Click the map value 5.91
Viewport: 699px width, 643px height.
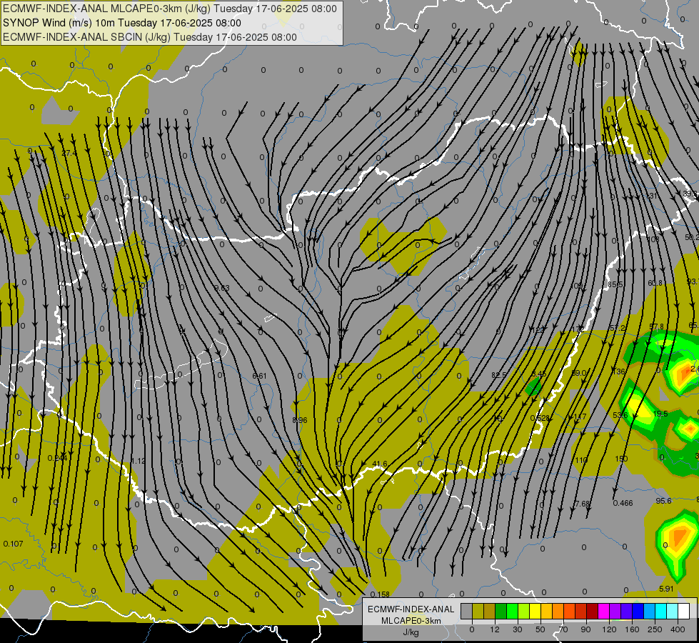[x=666, y=589]
